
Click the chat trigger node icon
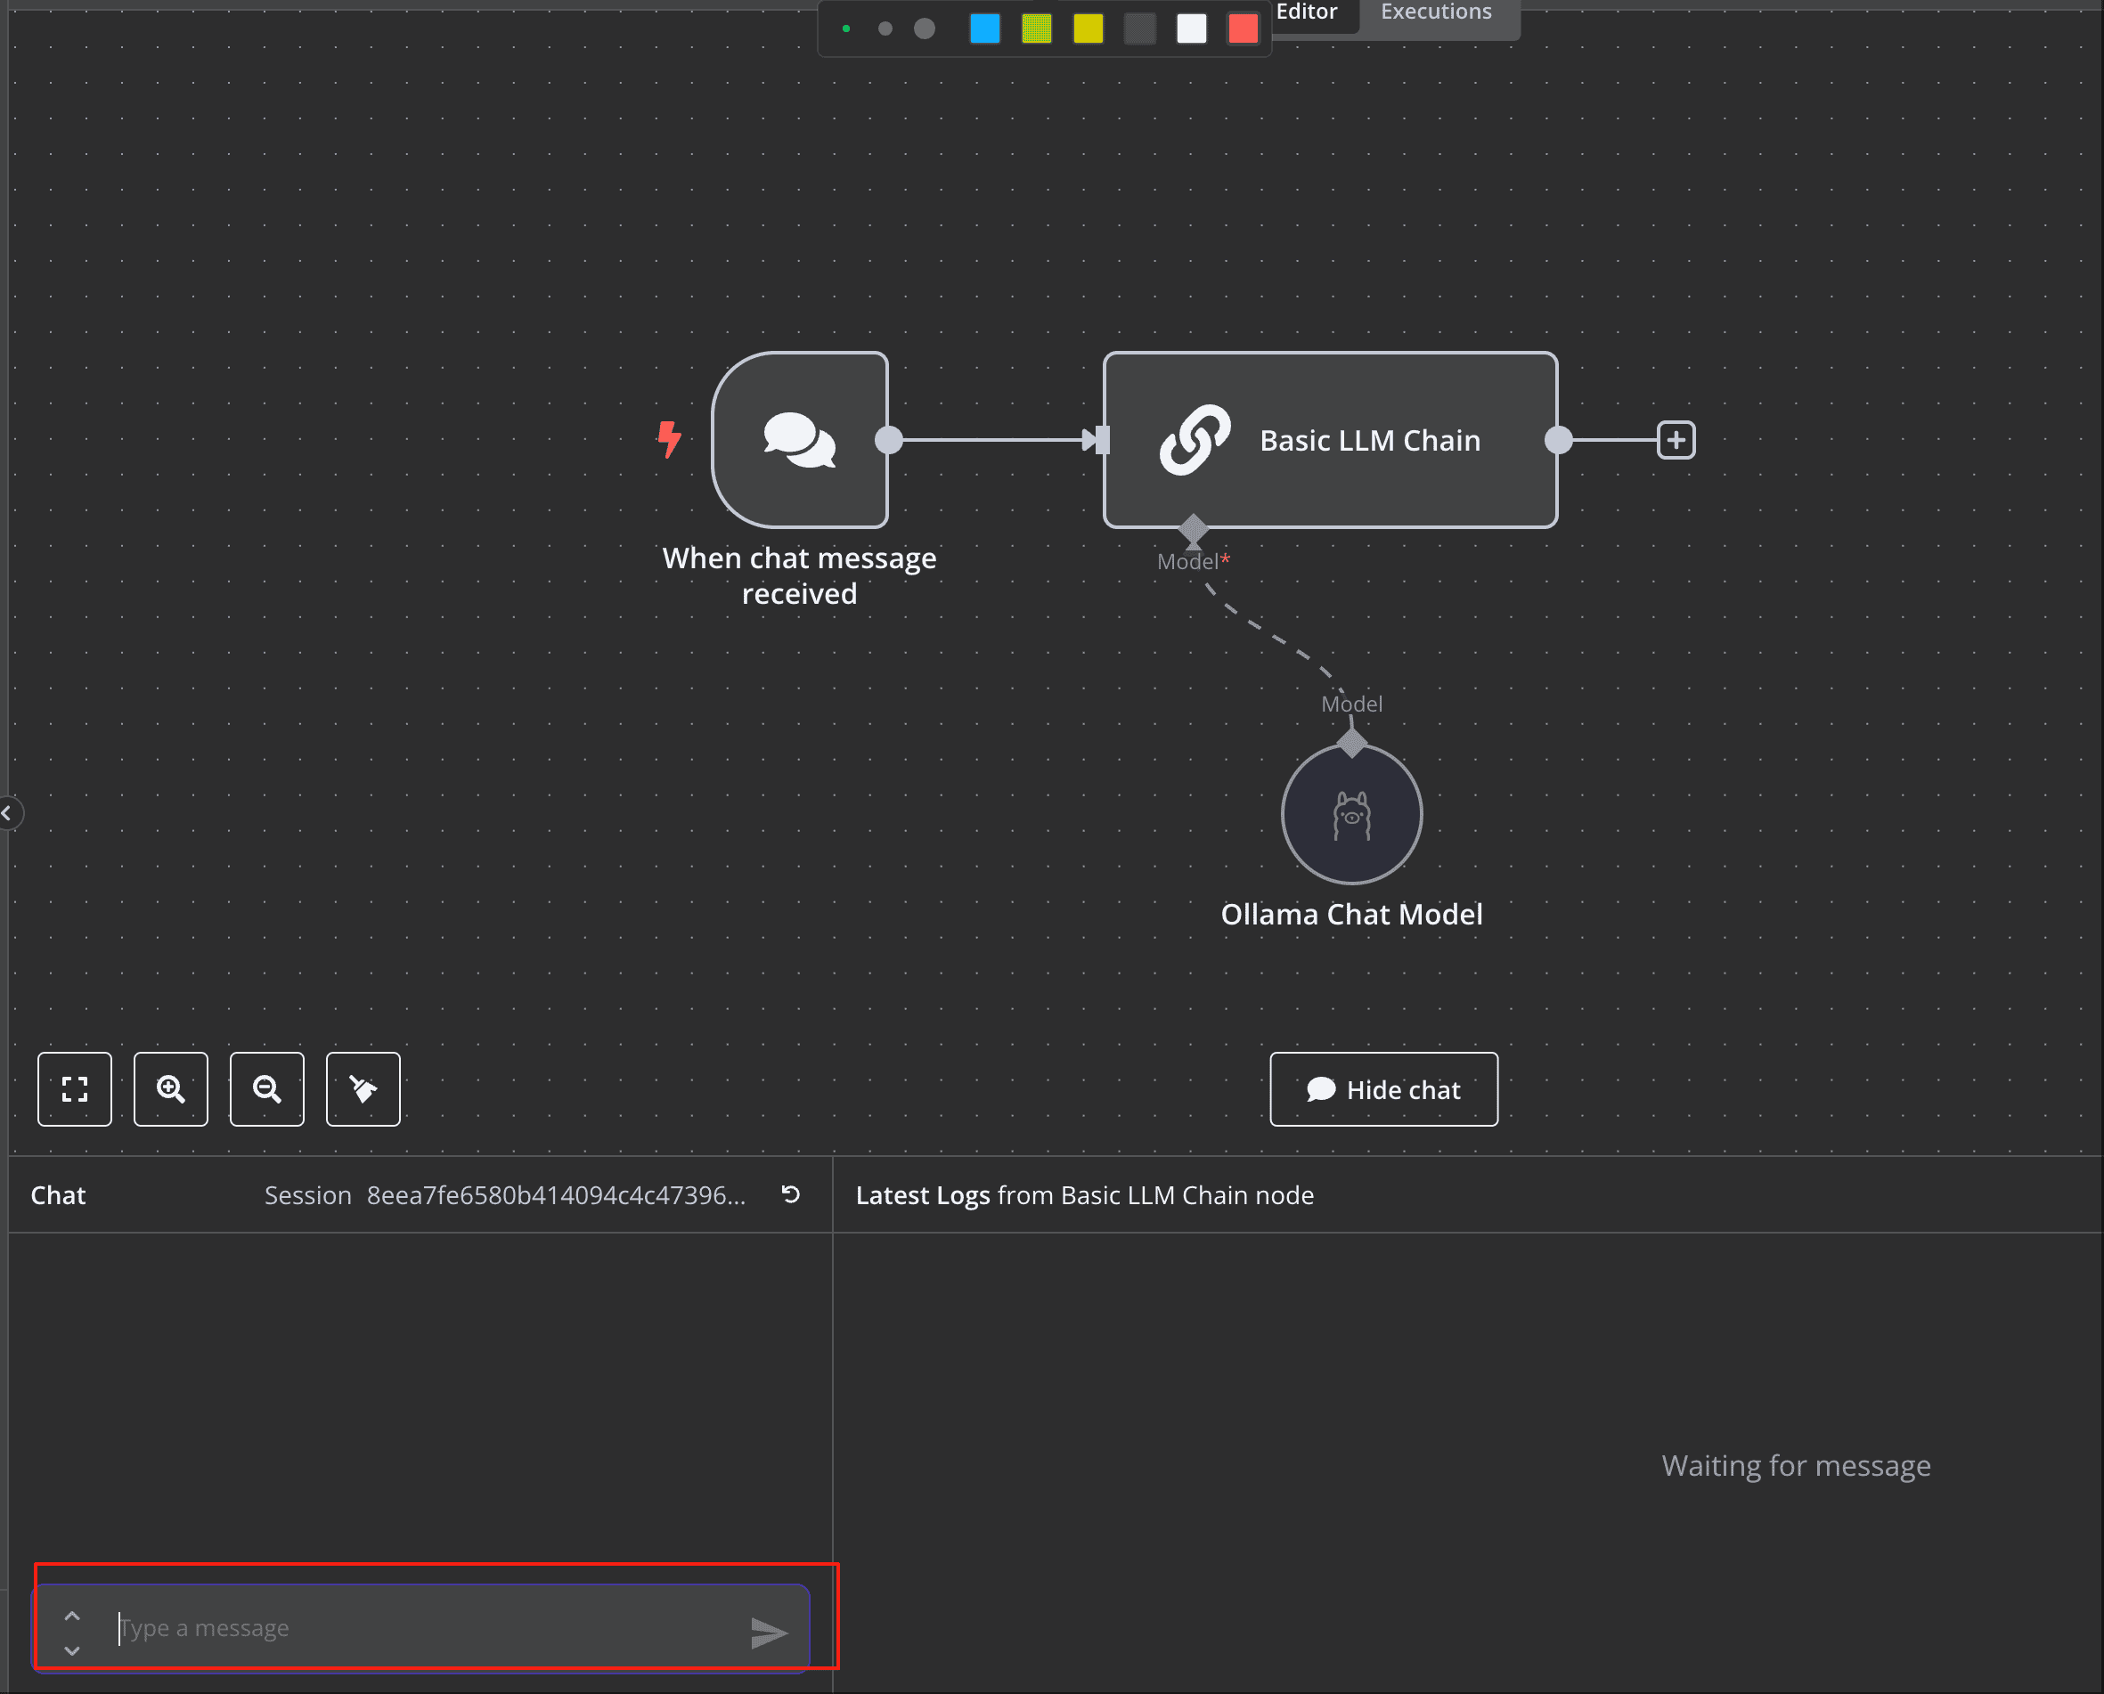coord(799,440)
